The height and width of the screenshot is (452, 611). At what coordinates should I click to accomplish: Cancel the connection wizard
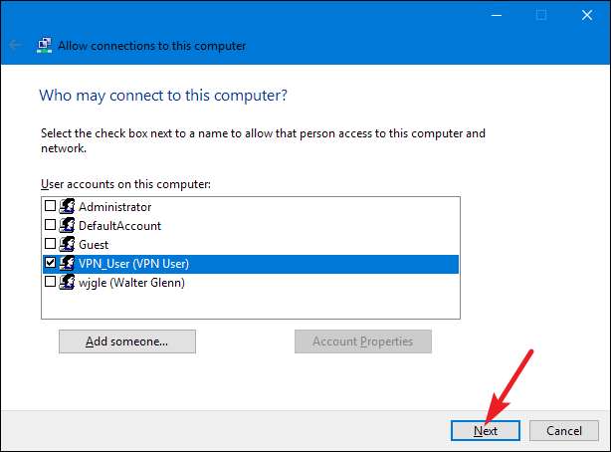click(563, 430)
